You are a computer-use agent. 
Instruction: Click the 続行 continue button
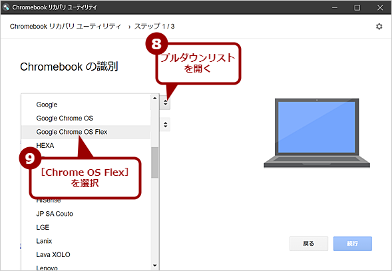353,244
